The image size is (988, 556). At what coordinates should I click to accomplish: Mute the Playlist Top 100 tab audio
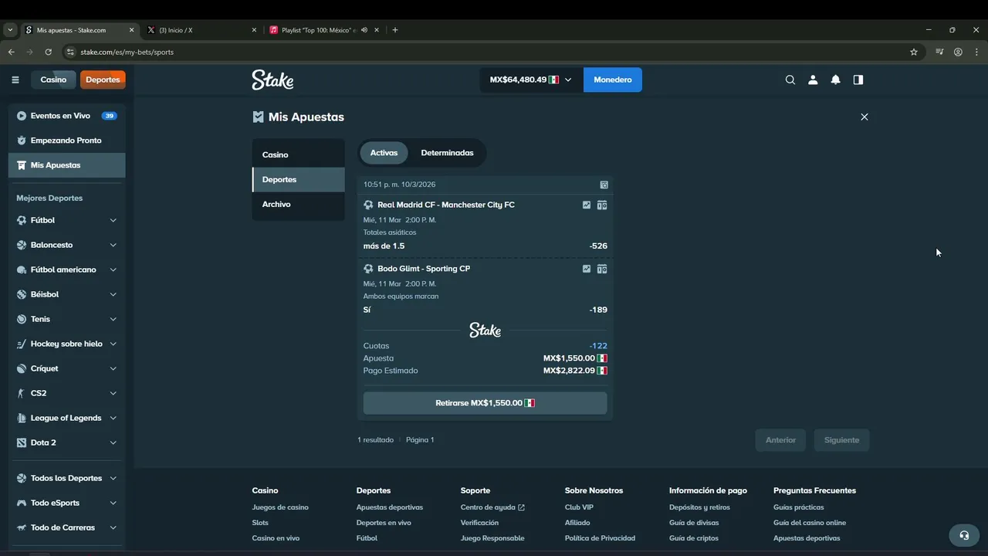tap(364, 30)
